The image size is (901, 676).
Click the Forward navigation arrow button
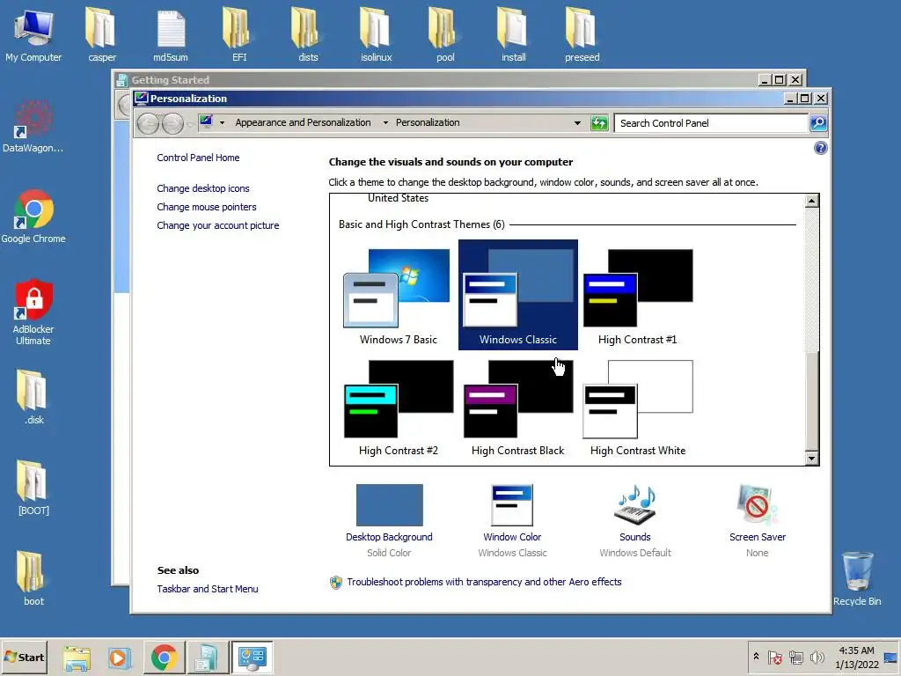pyautogui.click(x=172, y=123)
